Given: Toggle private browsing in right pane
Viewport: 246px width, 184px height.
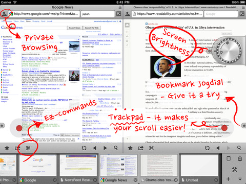Looking at the screenshot, I should point(128,14).
